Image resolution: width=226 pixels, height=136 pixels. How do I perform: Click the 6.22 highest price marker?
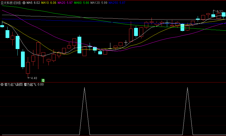[x=218, y=11]
